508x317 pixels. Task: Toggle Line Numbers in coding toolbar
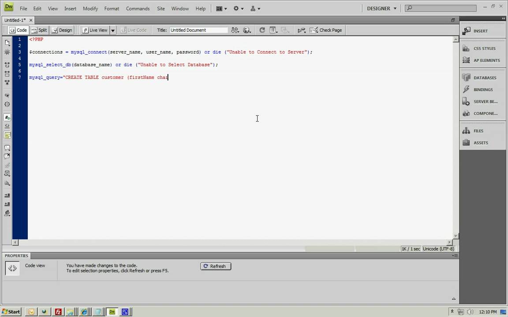[x=7, y=118]
